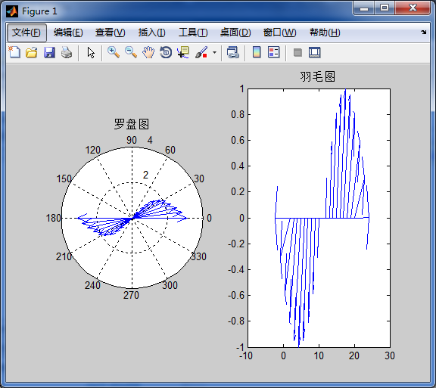This screenshot has height=388, width=436.
Task: Open a file with the folder icon
Action: pyautogui.click(x=32, y=52)
